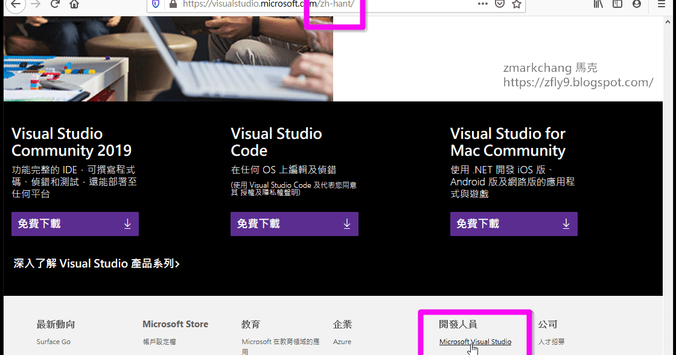Go to the browser Home page

point(74,4)
